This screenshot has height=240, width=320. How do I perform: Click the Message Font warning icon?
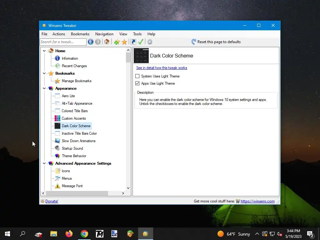pos(57,186)
